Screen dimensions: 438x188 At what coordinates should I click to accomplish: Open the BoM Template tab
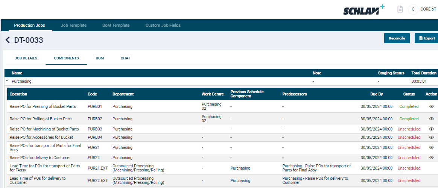[x=116, y=25]
